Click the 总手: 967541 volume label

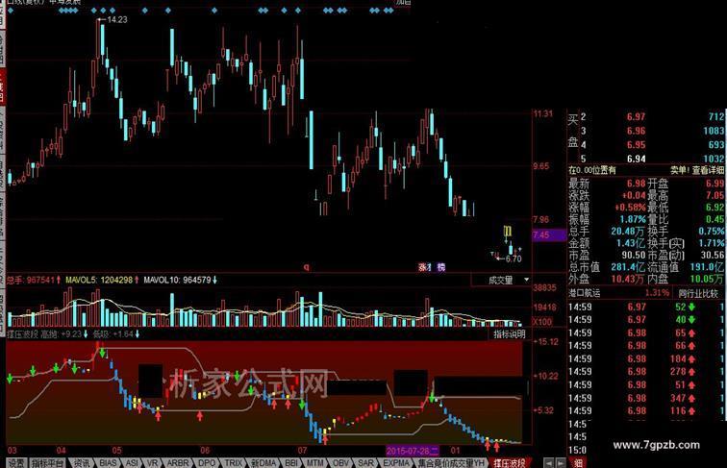(x=31, y=280)
